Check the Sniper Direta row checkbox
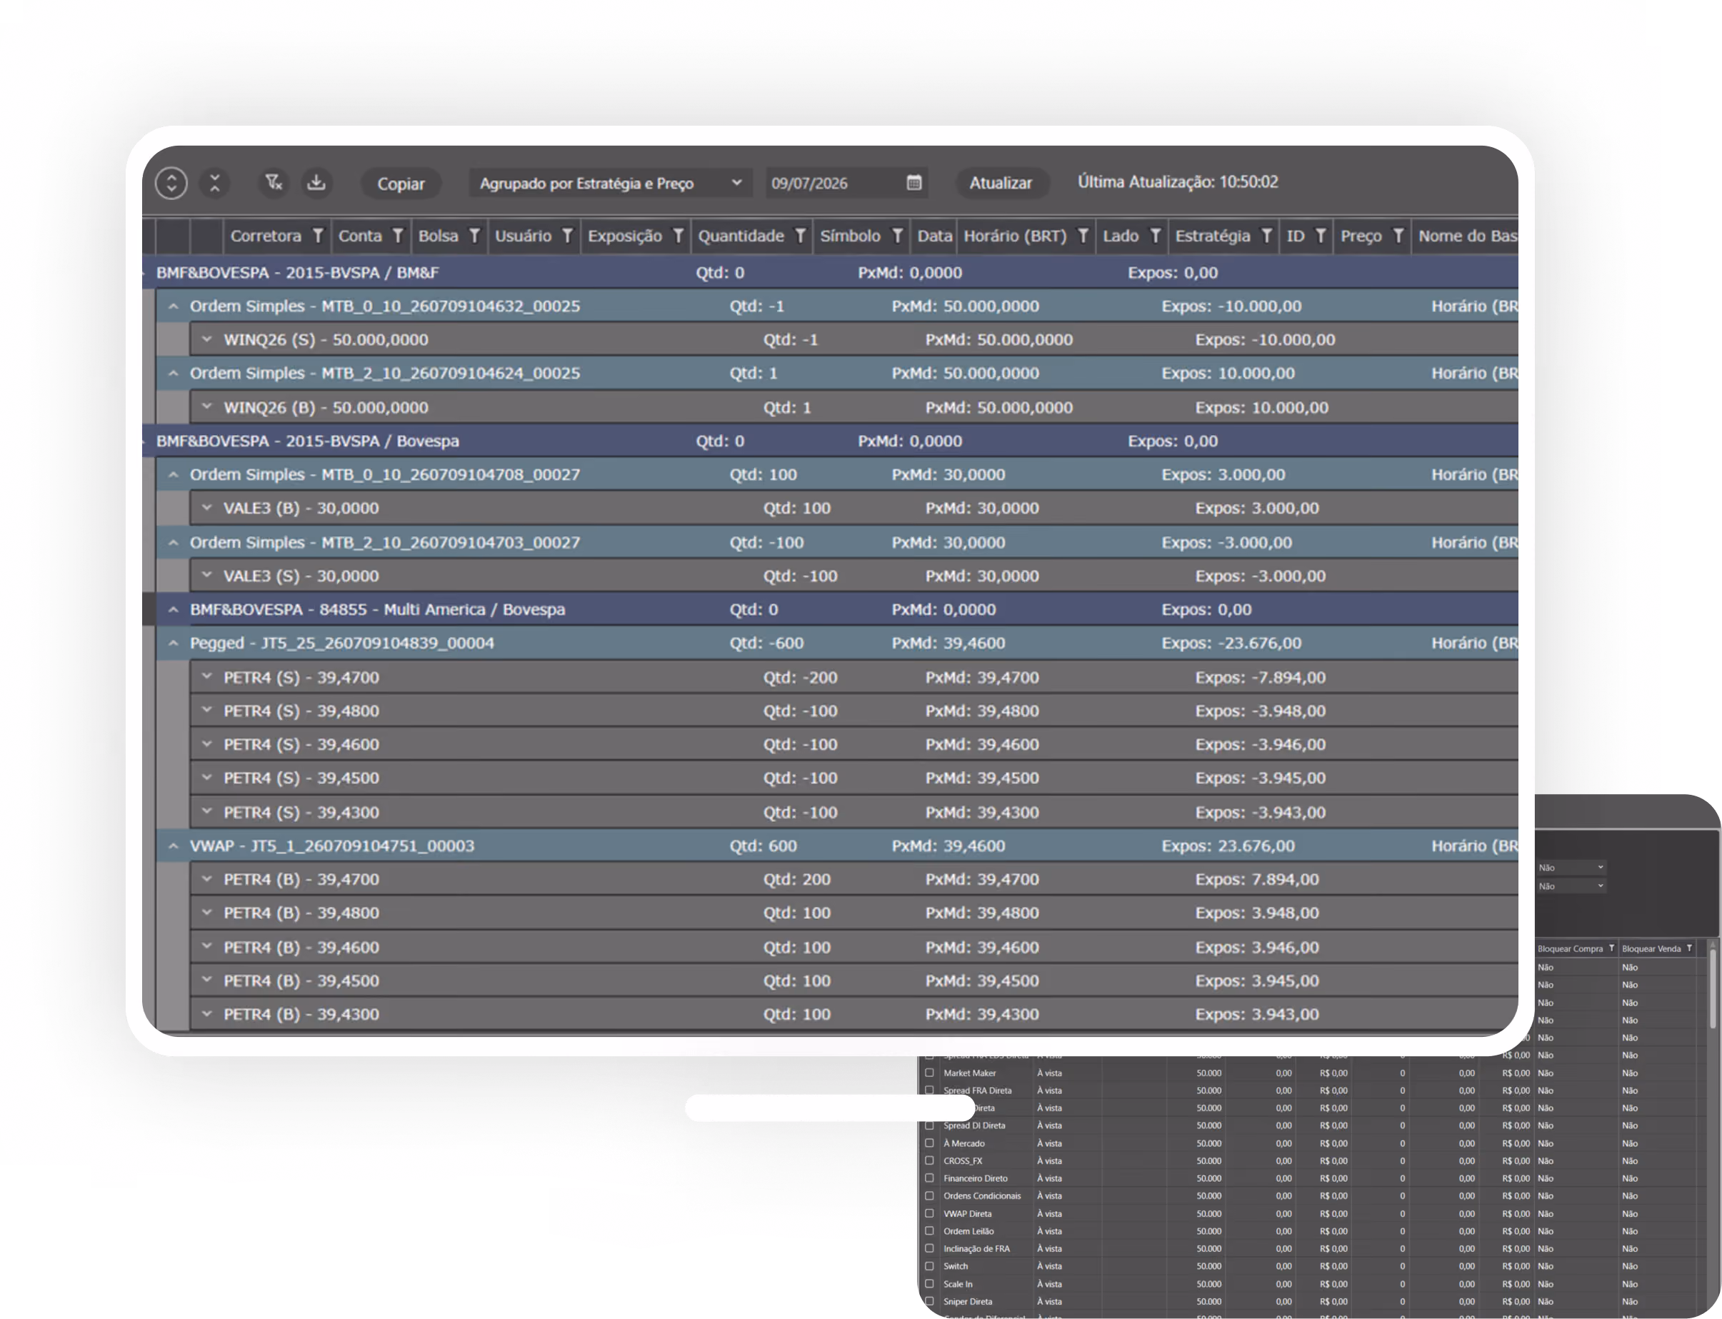Viewport: 1722px width, 1319px height. pyautogui.click(x=930, y=1301)
